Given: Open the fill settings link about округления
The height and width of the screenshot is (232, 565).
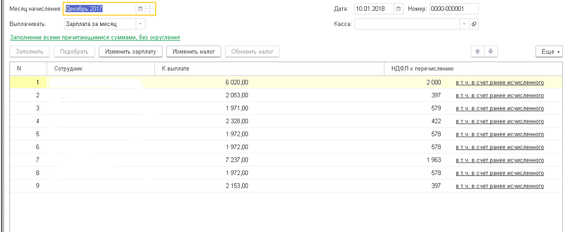Looking at the screenshot, I should [x=95, y=37].
